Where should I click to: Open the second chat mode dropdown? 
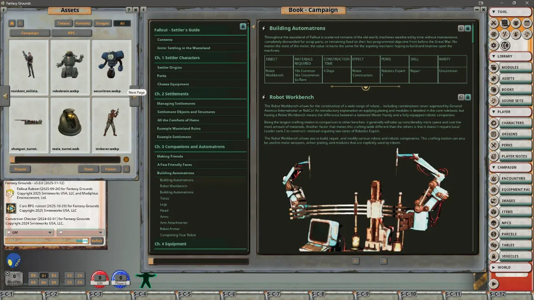pyautogui.click(x=80, y=232)
